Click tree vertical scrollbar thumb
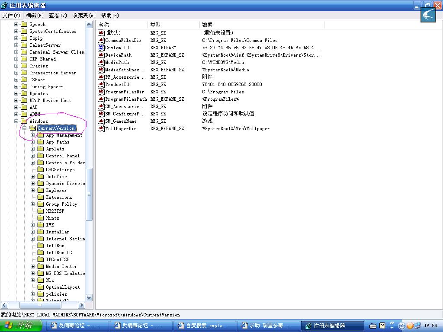This screenshot has height=332, width=443. pos(89,194)
